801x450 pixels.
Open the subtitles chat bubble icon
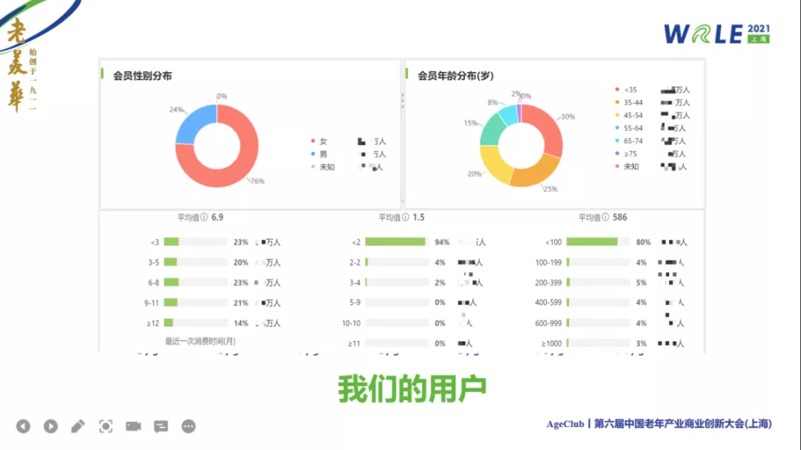[161, 426]
